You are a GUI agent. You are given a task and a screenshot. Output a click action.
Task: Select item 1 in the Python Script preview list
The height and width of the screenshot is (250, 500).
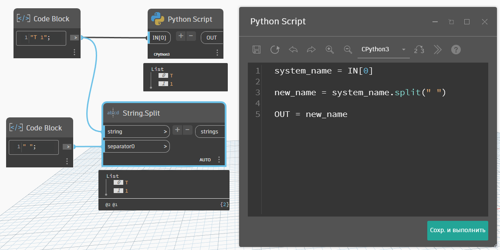[166, 84]
